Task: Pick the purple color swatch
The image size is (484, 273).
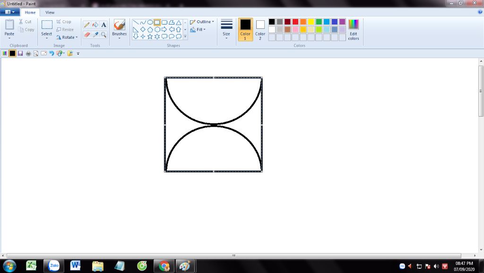Action: click(342, 22)
